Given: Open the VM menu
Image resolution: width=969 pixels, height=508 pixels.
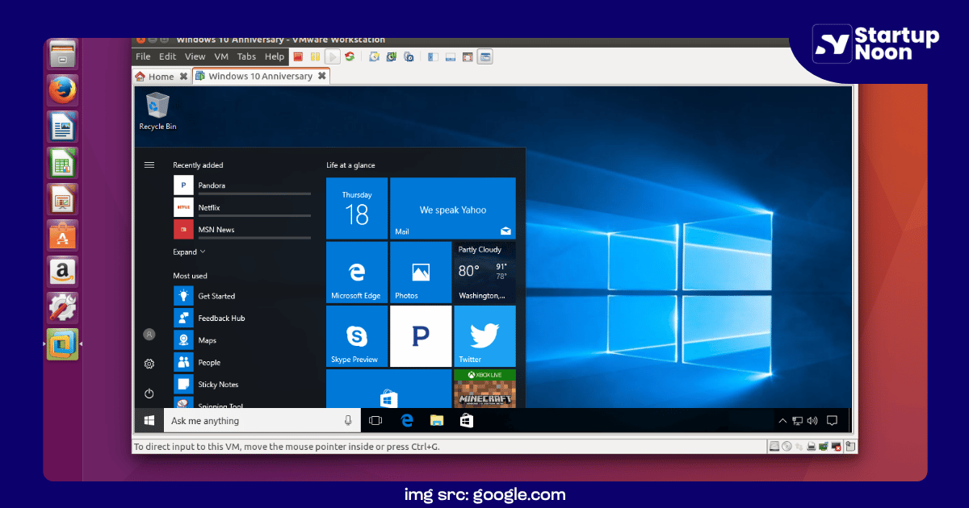Looking at the screenshot, I should (x=221, y=56).
